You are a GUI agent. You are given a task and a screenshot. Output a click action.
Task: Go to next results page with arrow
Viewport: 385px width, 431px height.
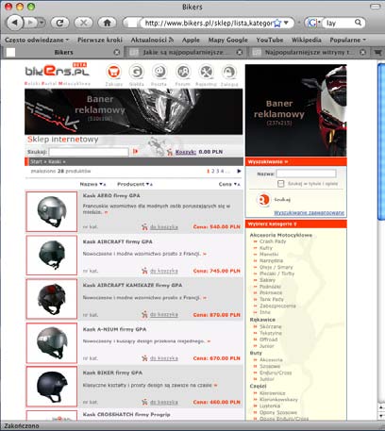coord(239,172)
